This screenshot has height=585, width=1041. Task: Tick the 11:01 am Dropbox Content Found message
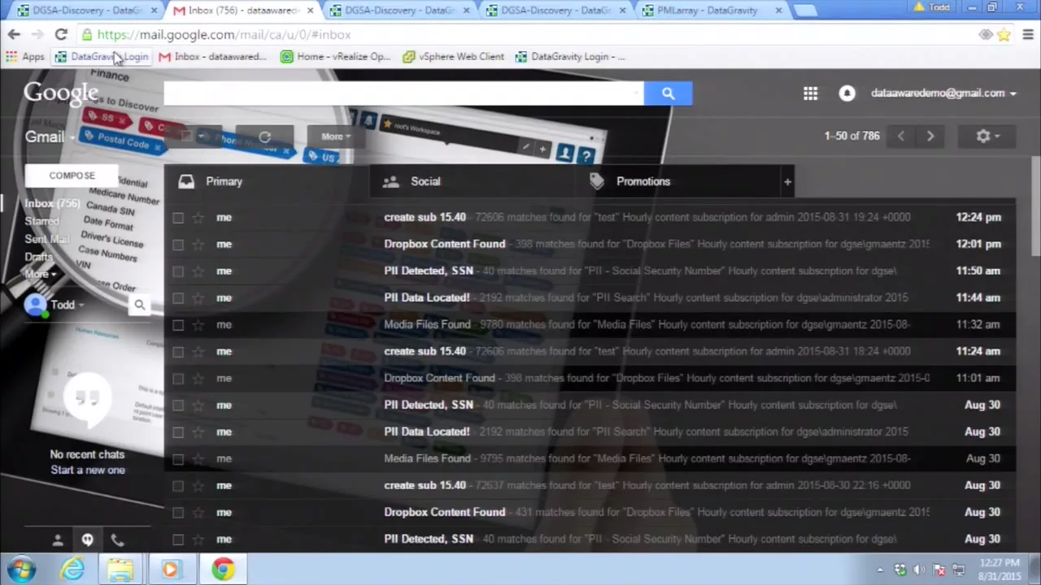click(x=178, y=379)
